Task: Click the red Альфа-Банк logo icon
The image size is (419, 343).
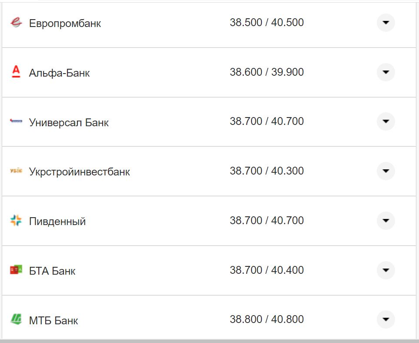Action: [x=16, y=72]
